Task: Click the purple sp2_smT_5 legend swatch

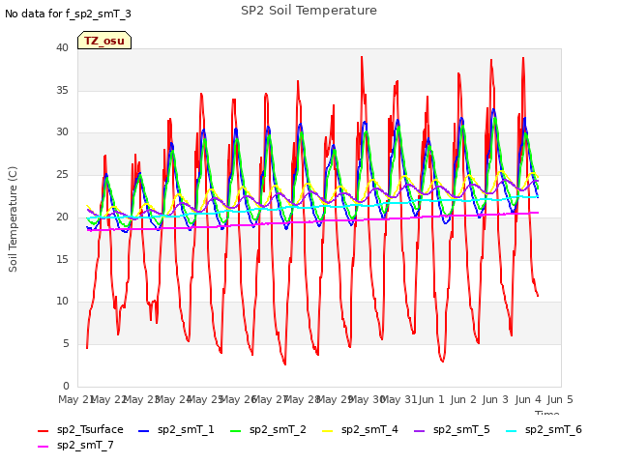Action: pyautogui.click(x=419, y=431)
